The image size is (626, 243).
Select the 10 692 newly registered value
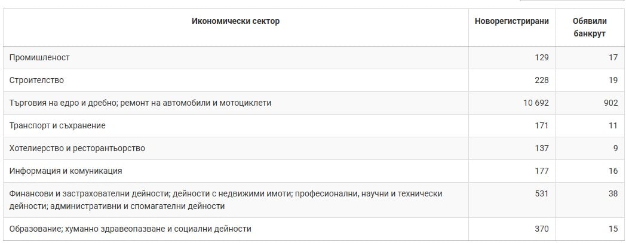[535, 103]
